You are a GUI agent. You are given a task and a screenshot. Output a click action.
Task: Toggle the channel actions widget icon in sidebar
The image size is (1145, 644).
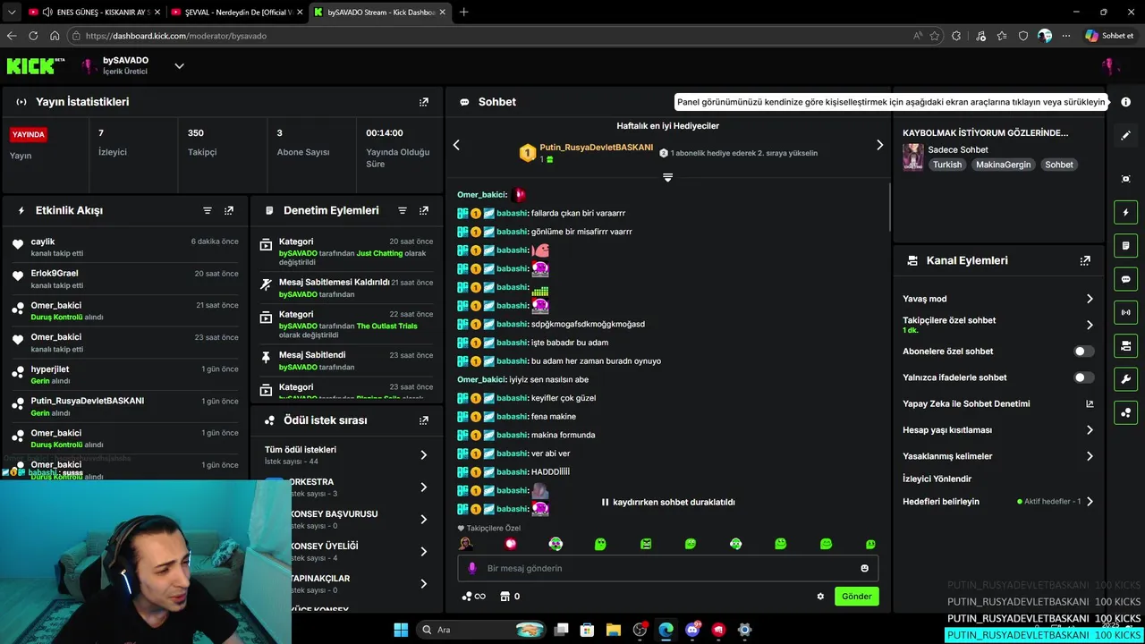(1125, 346)
